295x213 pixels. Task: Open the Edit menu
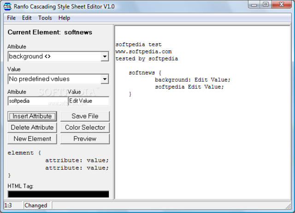(27, 18)
